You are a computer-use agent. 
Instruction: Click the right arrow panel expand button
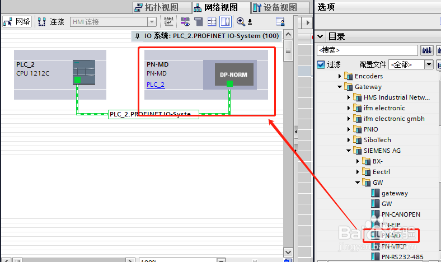tap(308, 22)
